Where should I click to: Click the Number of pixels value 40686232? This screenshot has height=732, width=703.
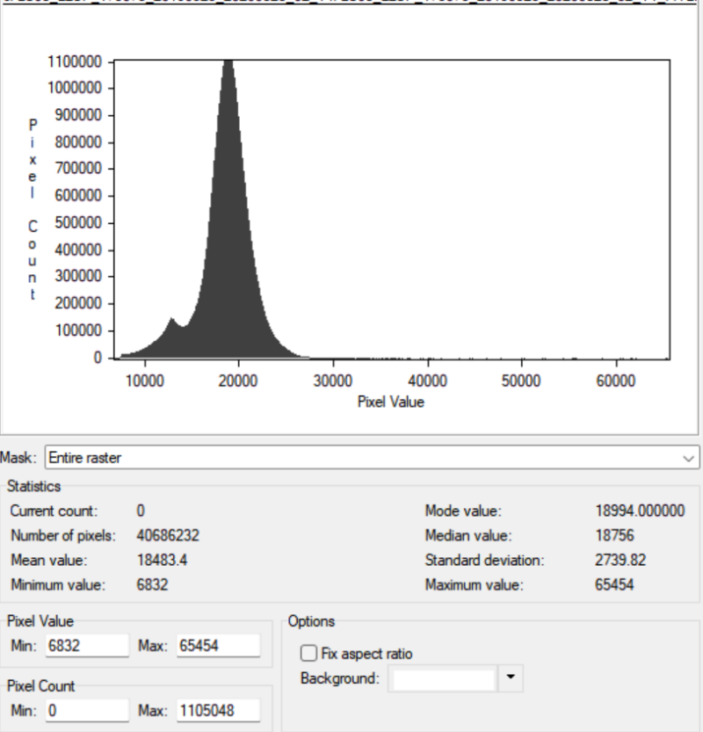point(168,535)
